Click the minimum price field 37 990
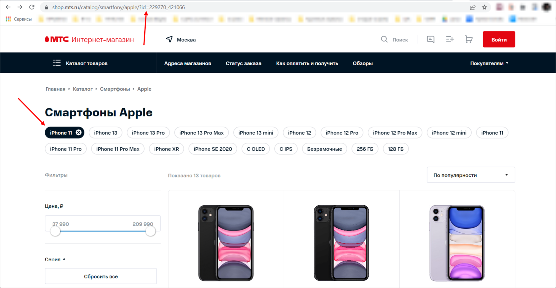Image resolution: width=556 pixels, height=288 pixels. [x=61, y=224]
